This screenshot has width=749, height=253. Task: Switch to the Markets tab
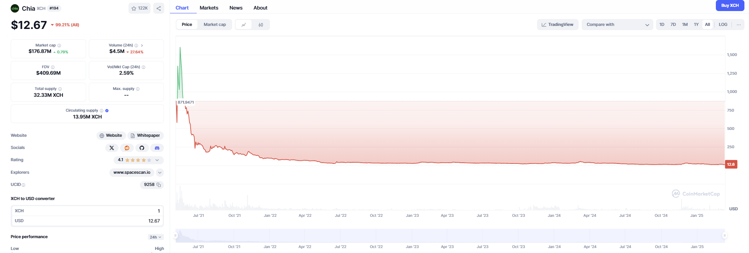209,8
